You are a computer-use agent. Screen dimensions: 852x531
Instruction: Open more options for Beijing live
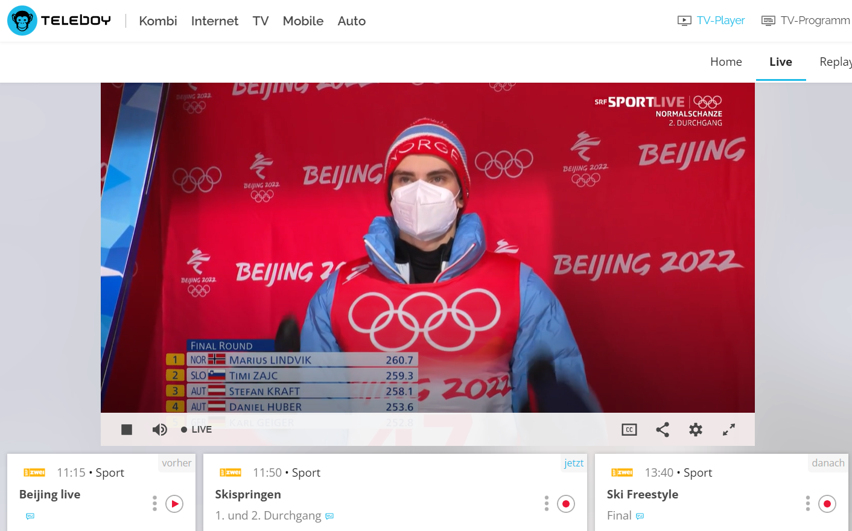[x=154, y=504]
